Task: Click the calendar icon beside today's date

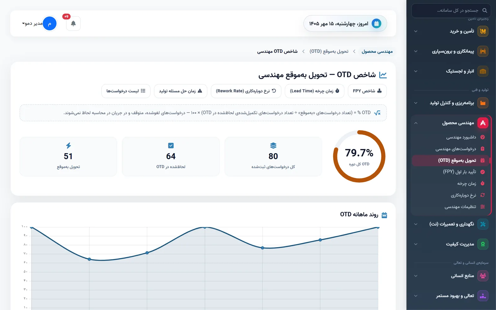Action: coord(376,24)
